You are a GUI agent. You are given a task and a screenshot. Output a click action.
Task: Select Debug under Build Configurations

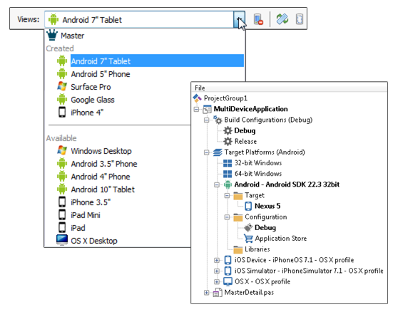click(245, 130)
